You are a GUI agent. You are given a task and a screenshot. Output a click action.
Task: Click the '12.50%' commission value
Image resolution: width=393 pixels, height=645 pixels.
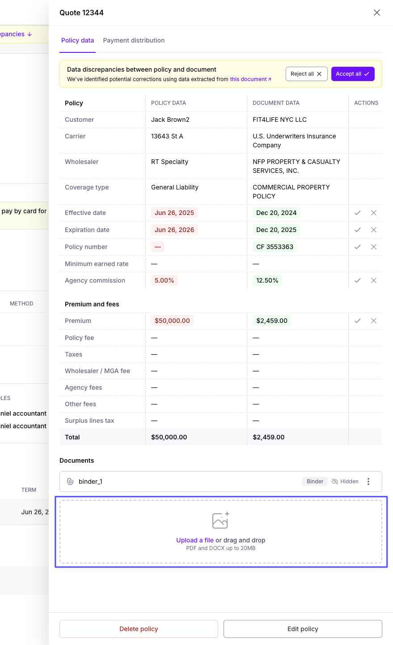pyautogui.click(x=267, y=280)
